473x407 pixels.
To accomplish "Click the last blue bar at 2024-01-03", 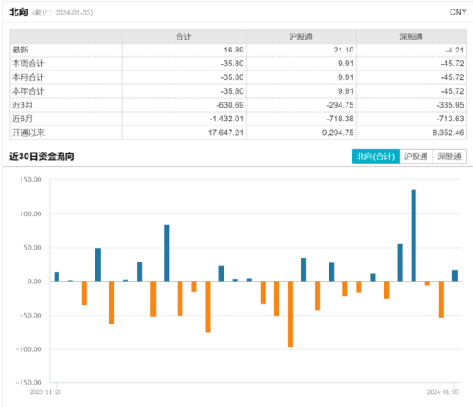I will (455, 275).
